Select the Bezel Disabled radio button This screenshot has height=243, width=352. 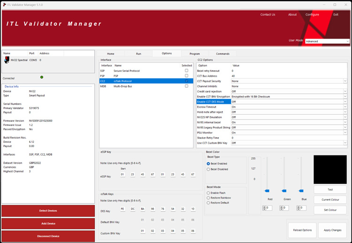click(208, 169)
